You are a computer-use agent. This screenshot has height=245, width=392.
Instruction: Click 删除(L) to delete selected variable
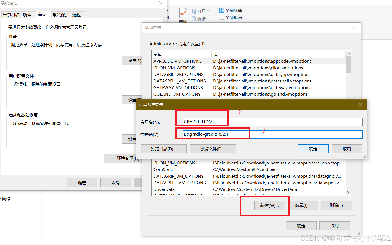click(336, 205)
